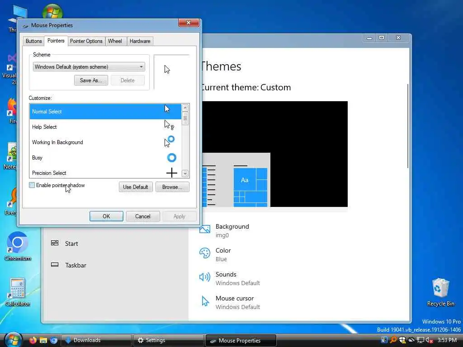This screenshot has width=463, height=347.
Task: Click the Browse... button
Action: coord(172,187)
